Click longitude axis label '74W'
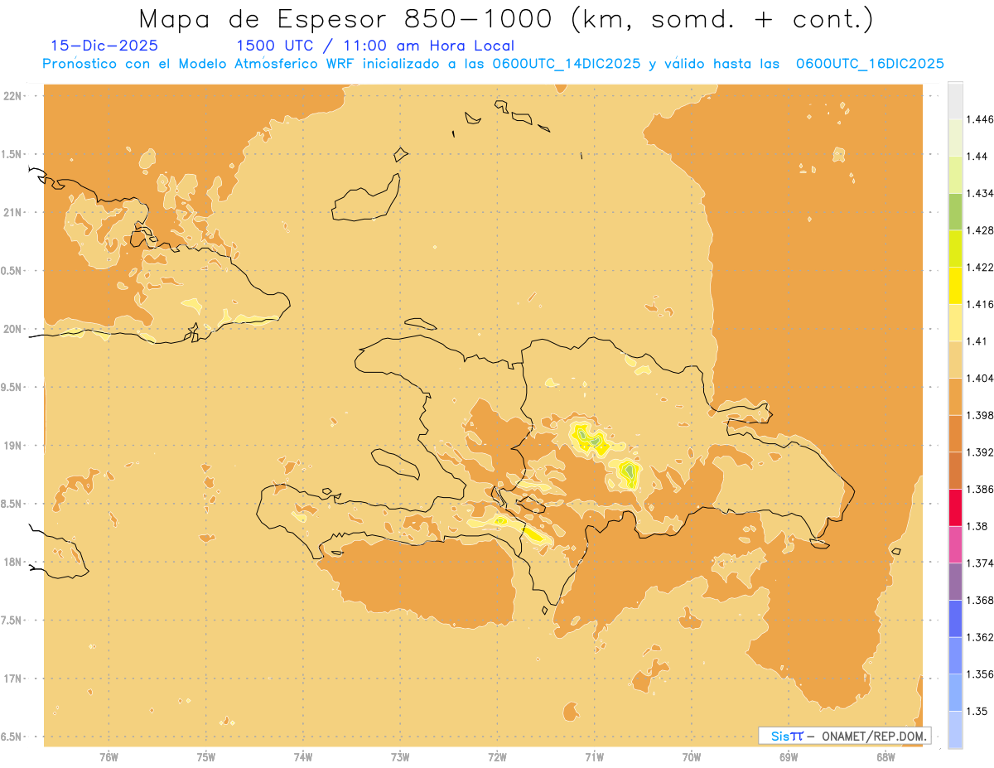Screen dimensions: 994x768 tap(302, 756)
